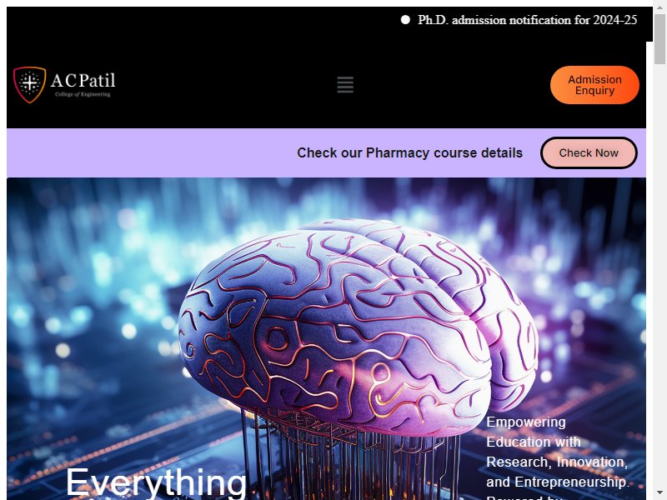Click the Everything headline text
This screenshot has width=667, height=500.
click(x=156, y=482)
